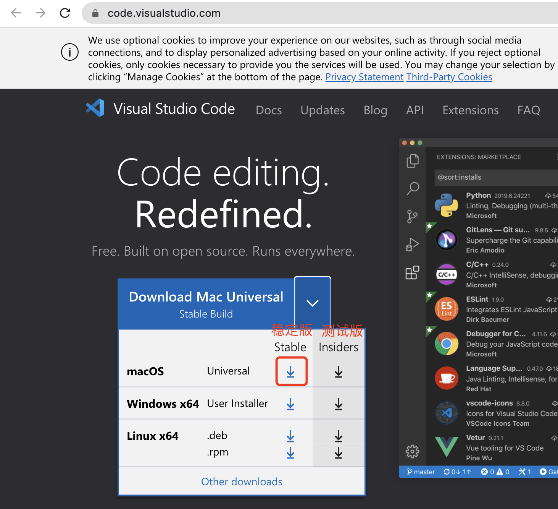Click the Source Control branch icon
This screenshot has height=509, width=558.
[412, 217]
